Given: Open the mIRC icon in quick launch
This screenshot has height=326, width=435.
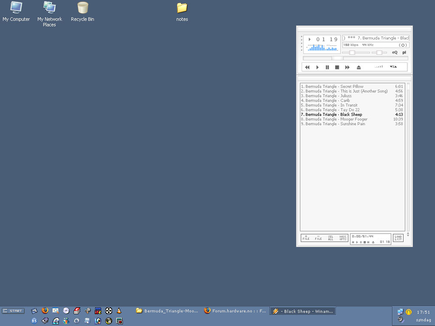Looking at the screenshot, I should [x=98, y=311].
